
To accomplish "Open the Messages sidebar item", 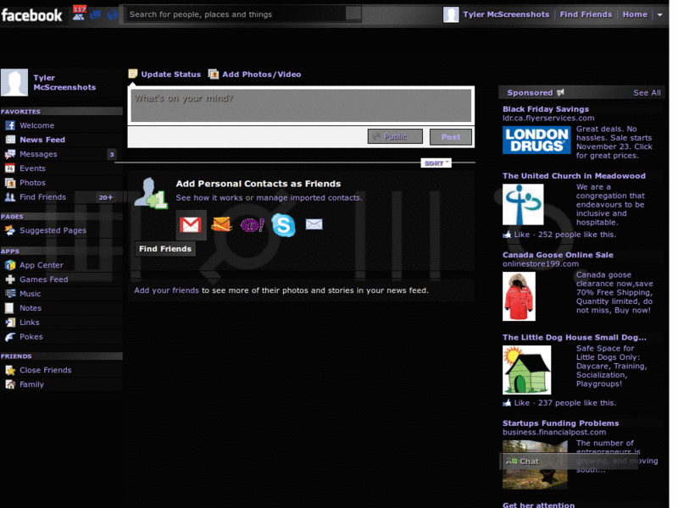I will tap(61, 154).
